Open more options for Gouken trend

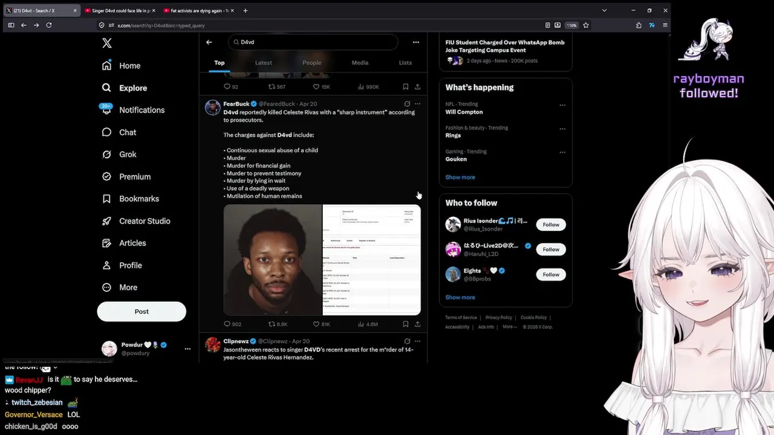pos(562,152)
